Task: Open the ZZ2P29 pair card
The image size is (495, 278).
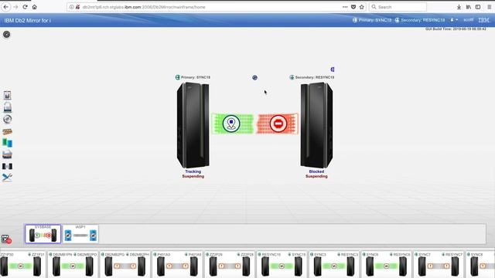Action: coord(230,264)
